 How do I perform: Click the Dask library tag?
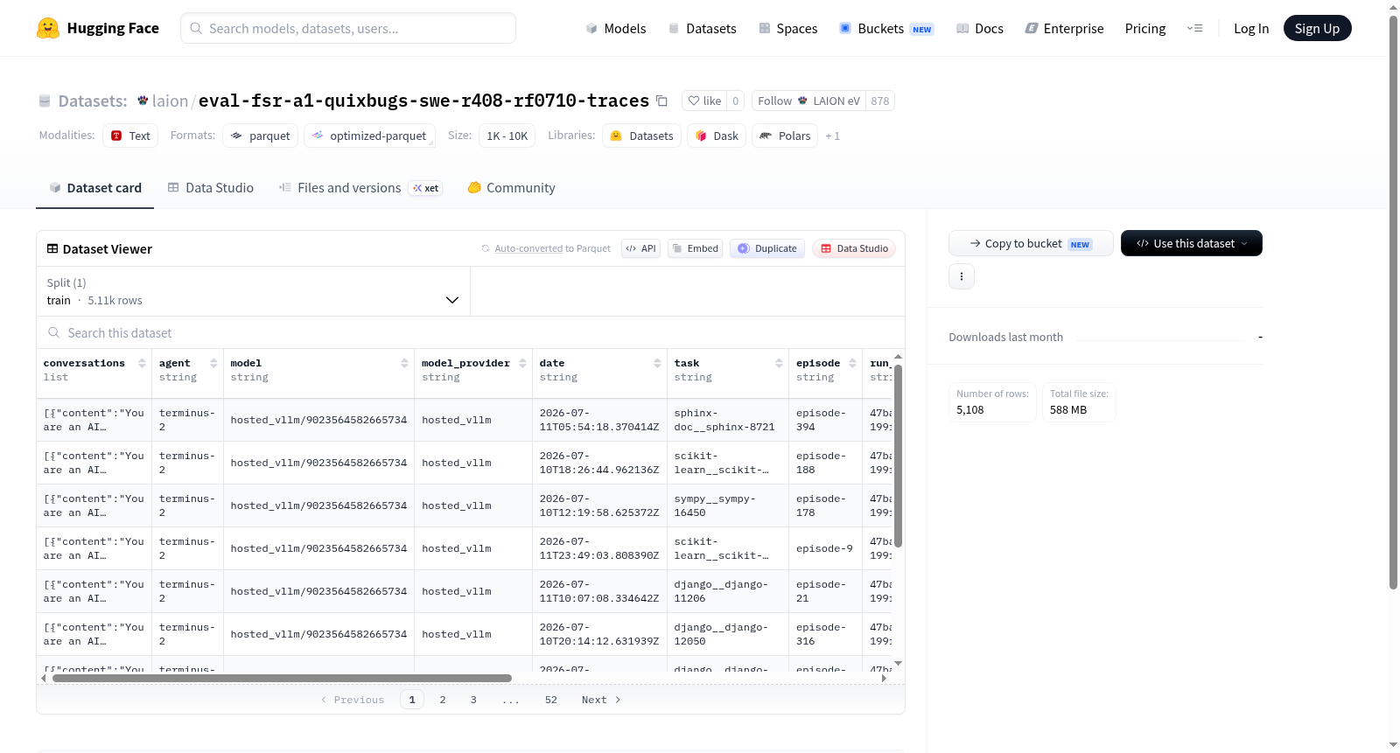click(717, 136)
